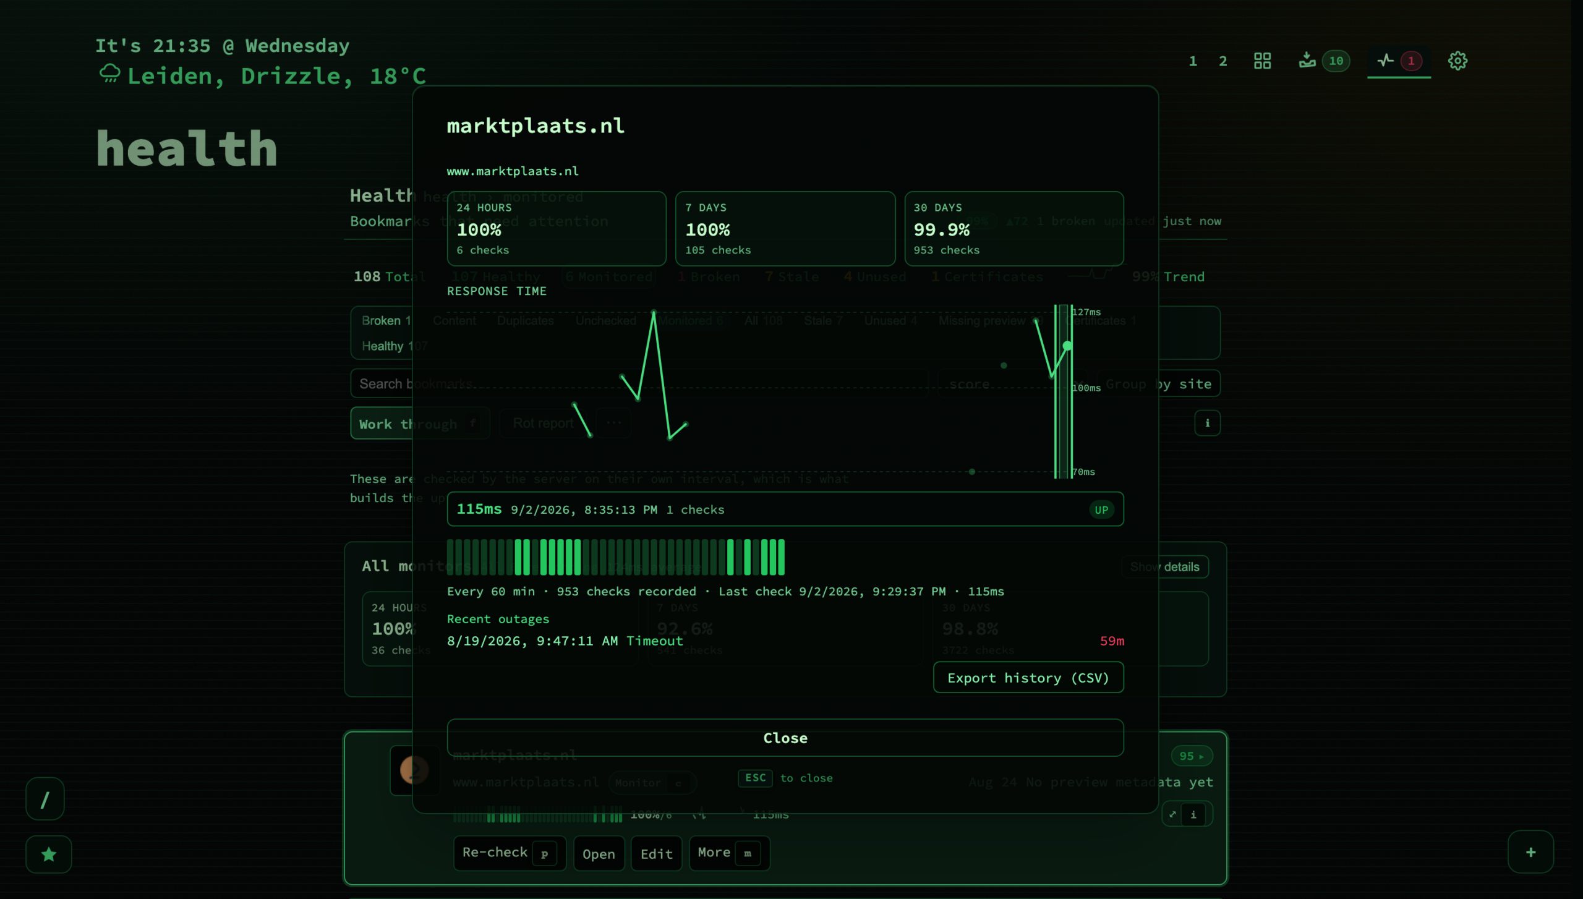
Task: Click the Work through button
Action: pos(420,424)
